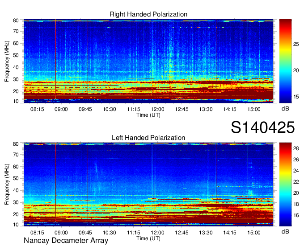Click the 28 tick on the Left Handed colorbar
The image size is (304, 246).
coord(296,148)
